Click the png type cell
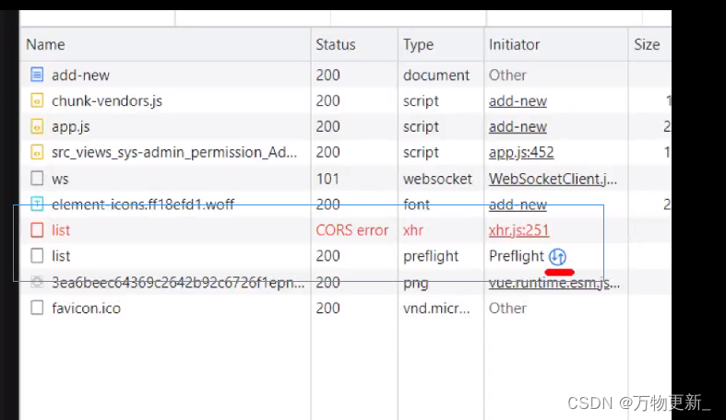Screen dimensions: 726x420 coord(415,284)
